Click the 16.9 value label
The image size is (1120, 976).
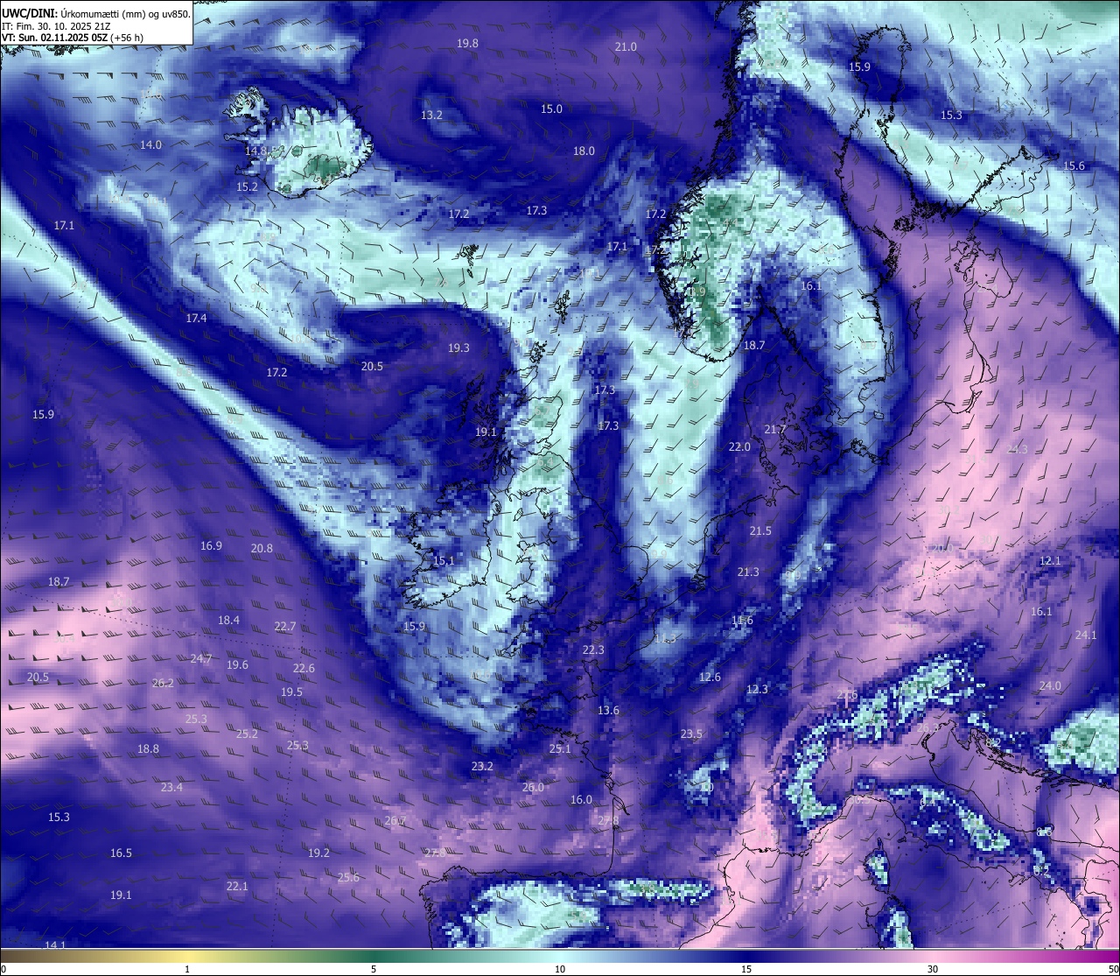point(211,546)
